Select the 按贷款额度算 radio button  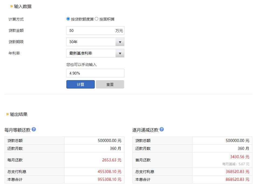[x=67, y=19]
